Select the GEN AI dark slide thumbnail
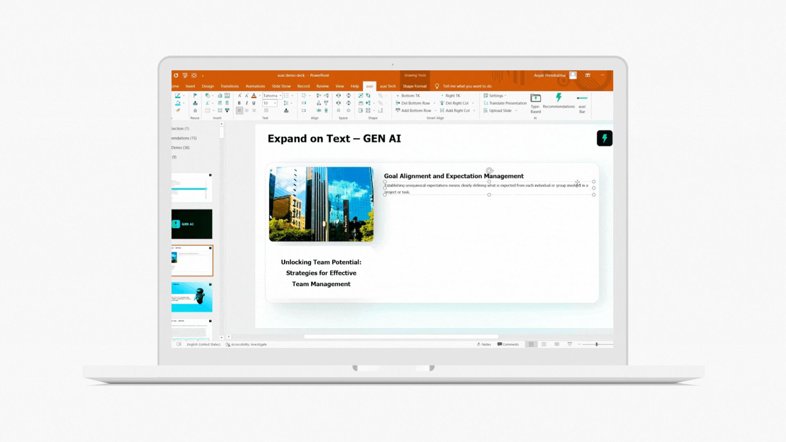786x442 pixels. [x=192, y=224]
